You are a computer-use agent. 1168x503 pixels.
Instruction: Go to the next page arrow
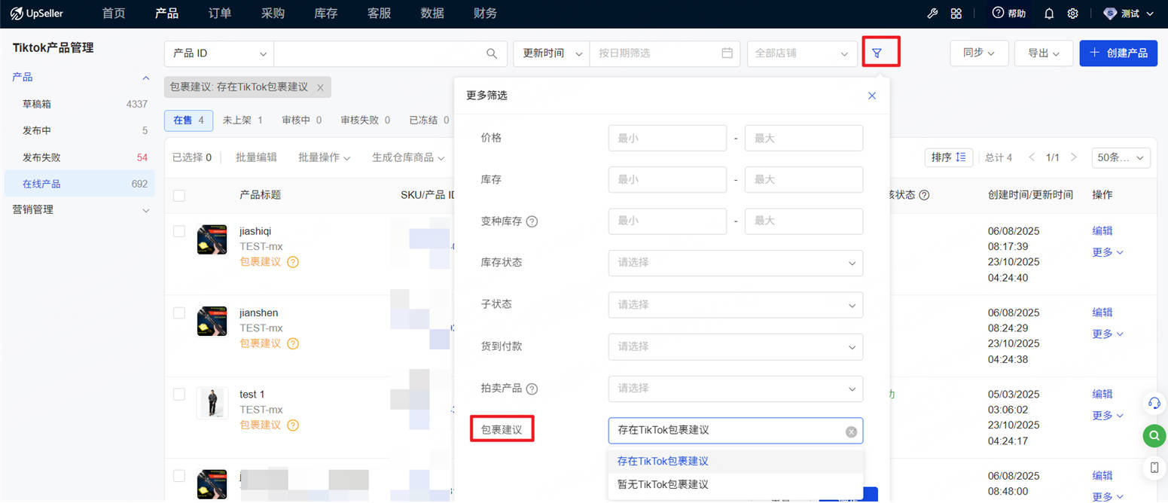(x=1074, y=157)
